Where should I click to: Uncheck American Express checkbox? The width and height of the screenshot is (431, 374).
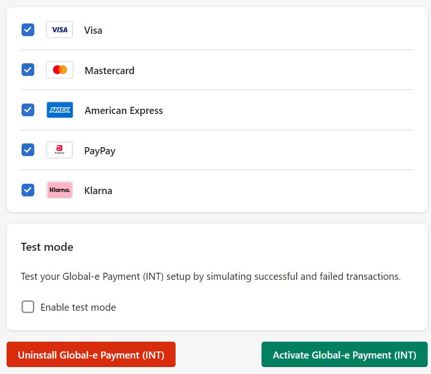tap(28, 110)
